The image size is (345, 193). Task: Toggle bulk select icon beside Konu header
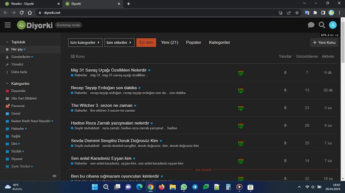[72, 56]
